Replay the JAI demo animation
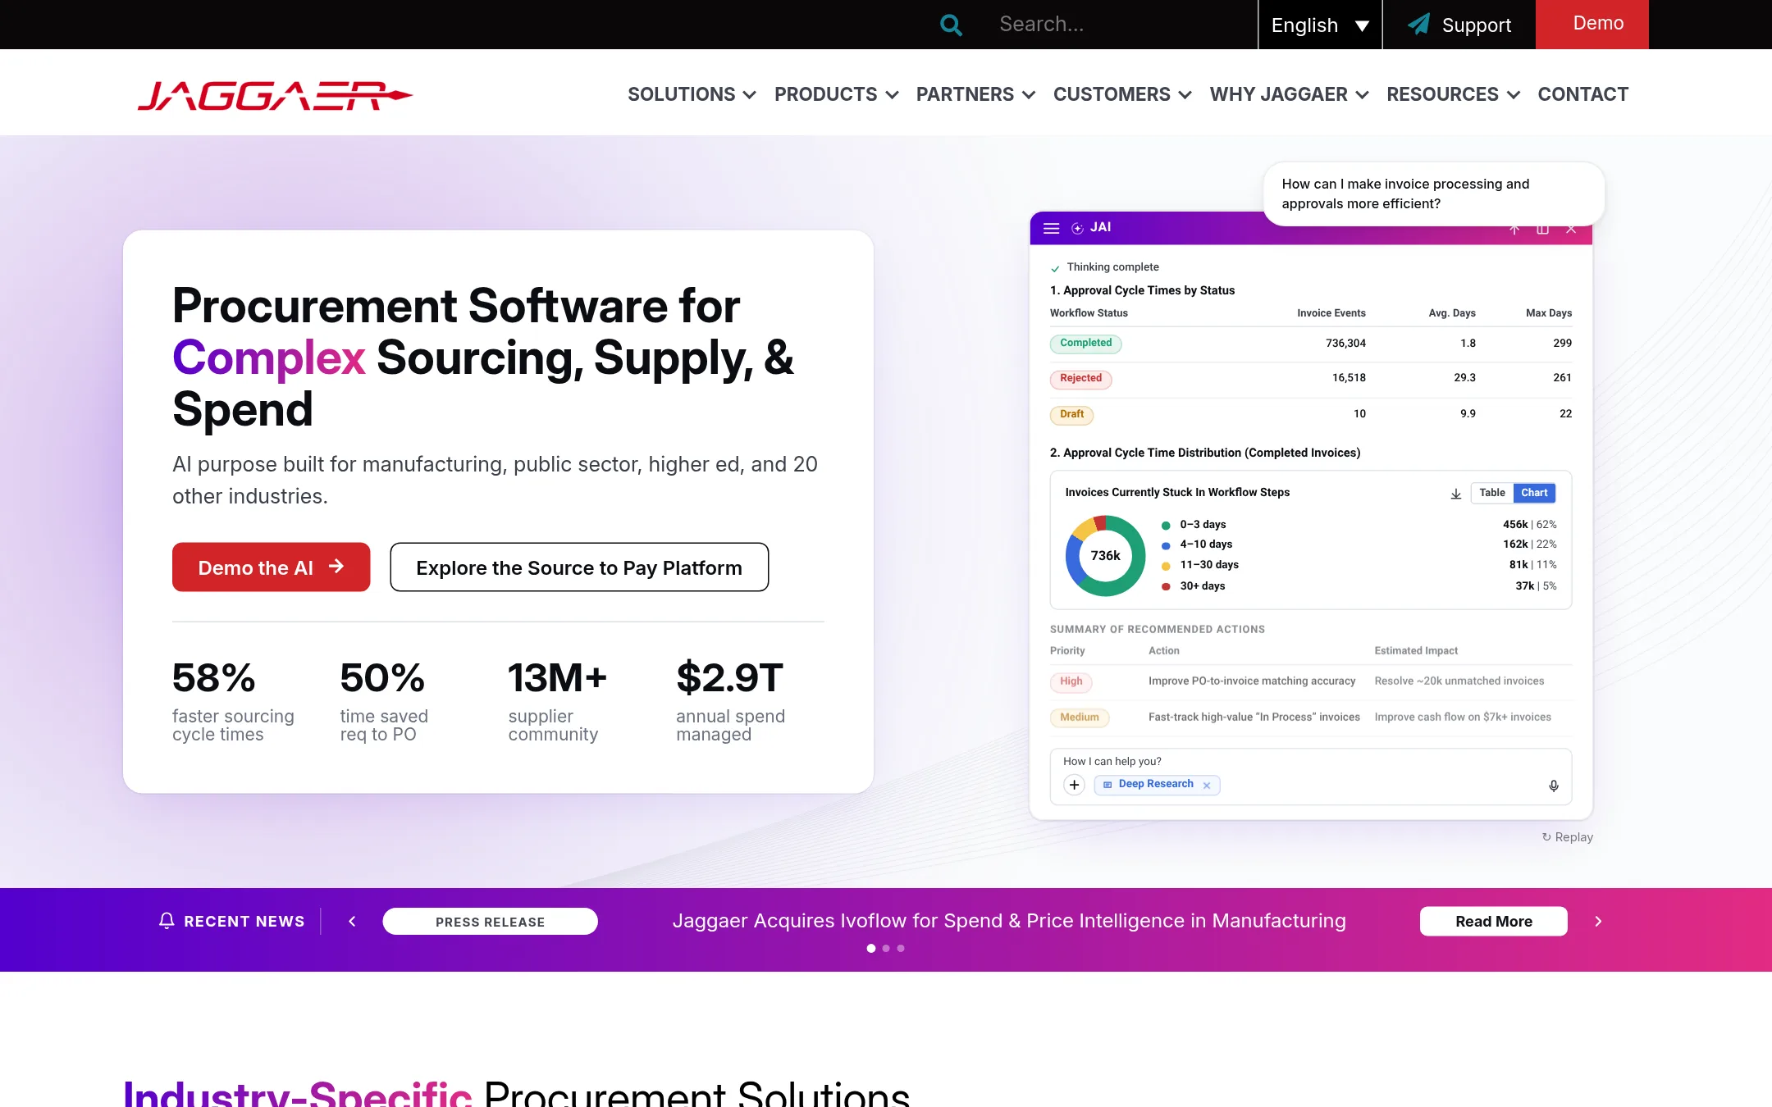 [x=1567, y=837]
